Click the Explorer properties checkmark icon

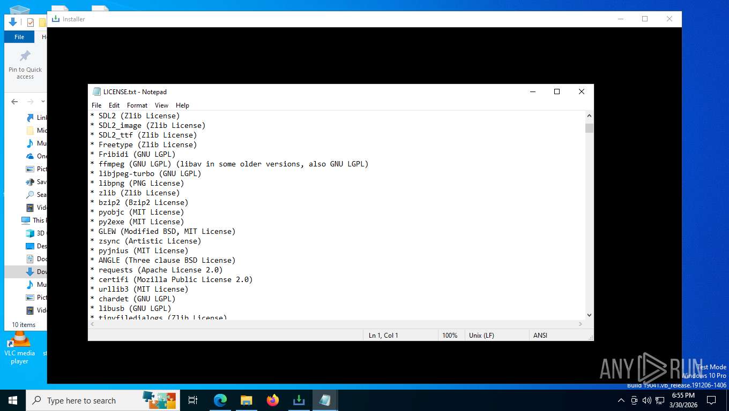click(x=30, y=22)
